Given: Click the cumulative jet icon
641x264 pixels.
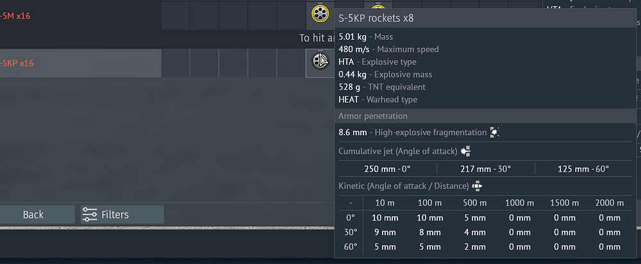Looking at the screenshot, I should pyautogui.click(x=466, y=151).
